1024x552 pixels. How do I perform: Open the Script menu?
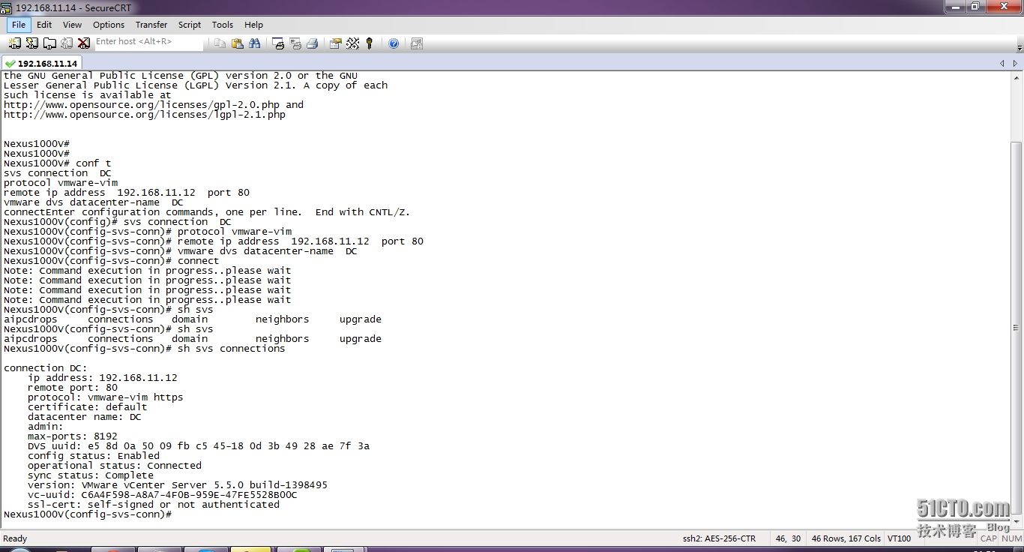190,25
